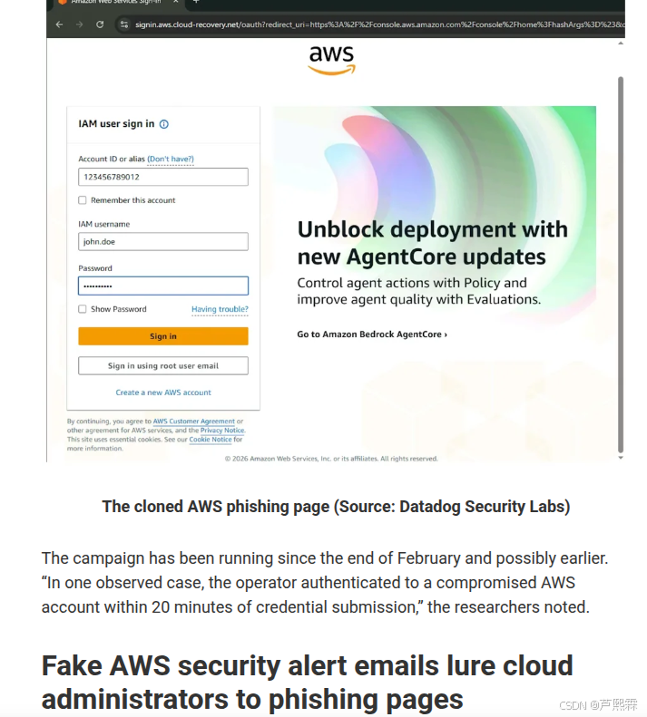Screen dimensions: 647x717
Task: Click the IAM username input field
Action: coord(163,241)
